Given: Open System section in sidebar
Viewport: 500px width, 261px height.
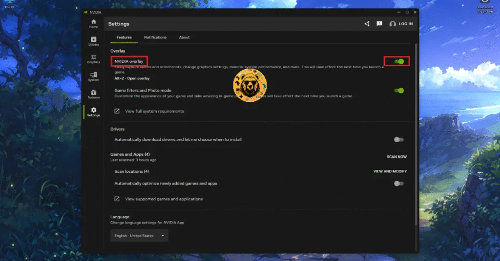Looking at the screenshot, I should 93,76.
